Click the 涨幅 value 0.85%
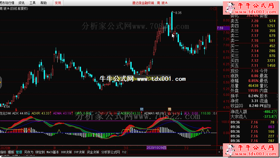Screen dimensions: 280x158 (254, 81)
